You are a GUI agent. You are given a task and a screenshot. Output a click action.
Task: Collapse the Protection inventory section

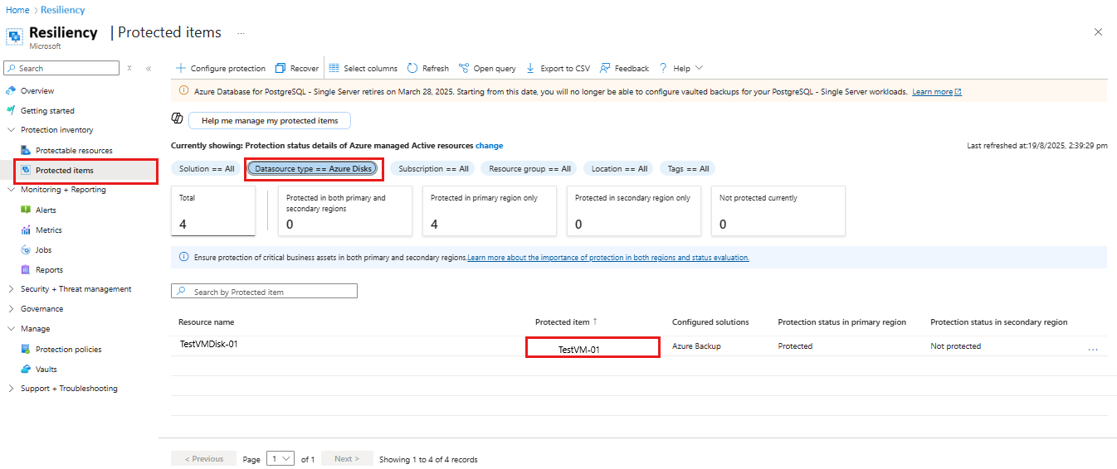tap(11, 130)
